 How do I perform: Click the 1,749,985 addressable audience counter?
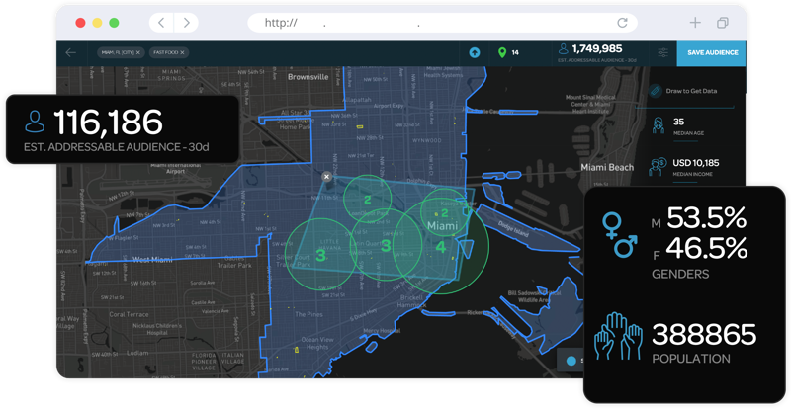pyautogui.click(x=590, y=48)
